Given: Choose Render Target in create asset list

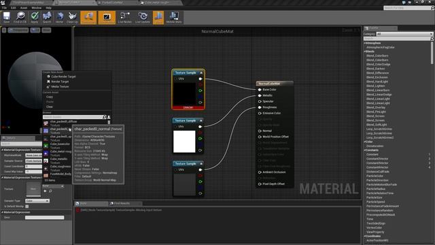Looking at the screenshot, I should point(60,82).
